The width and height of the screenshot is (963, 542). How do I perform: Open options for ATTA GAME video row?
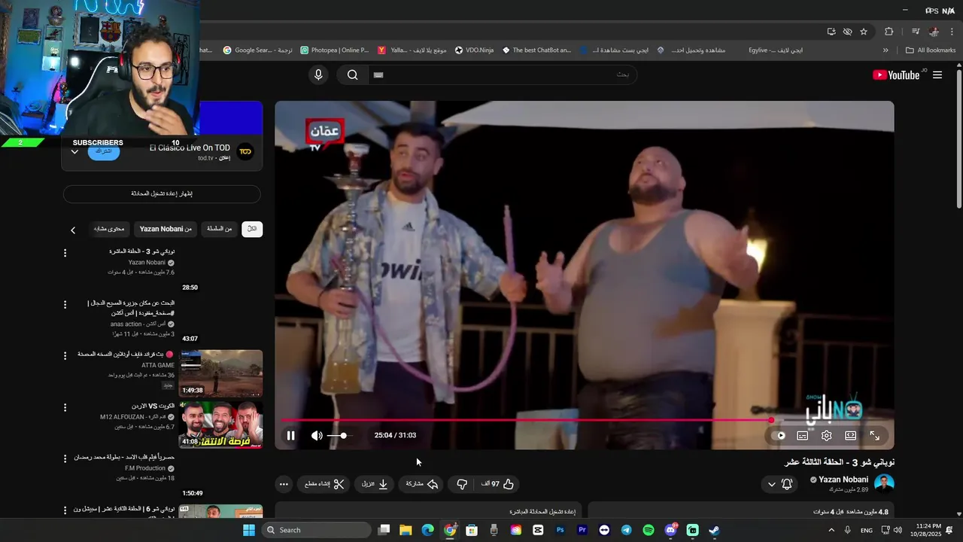click(65, 355)
